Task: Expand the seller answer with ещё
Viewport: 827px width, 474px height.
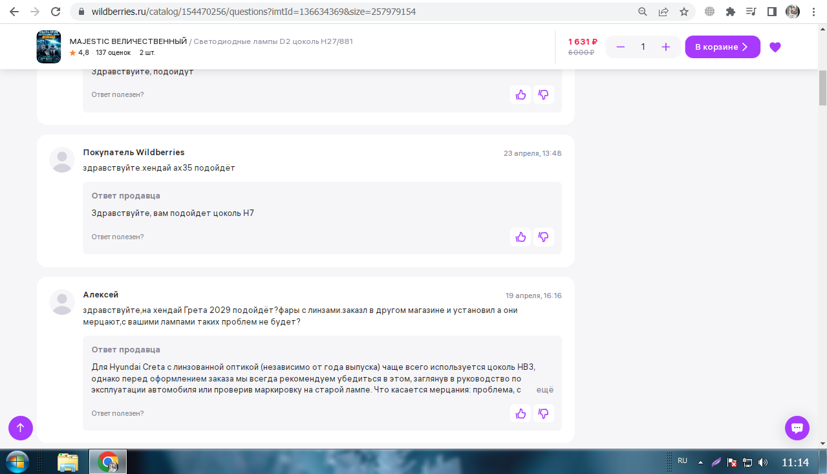Action: [545, 390]
